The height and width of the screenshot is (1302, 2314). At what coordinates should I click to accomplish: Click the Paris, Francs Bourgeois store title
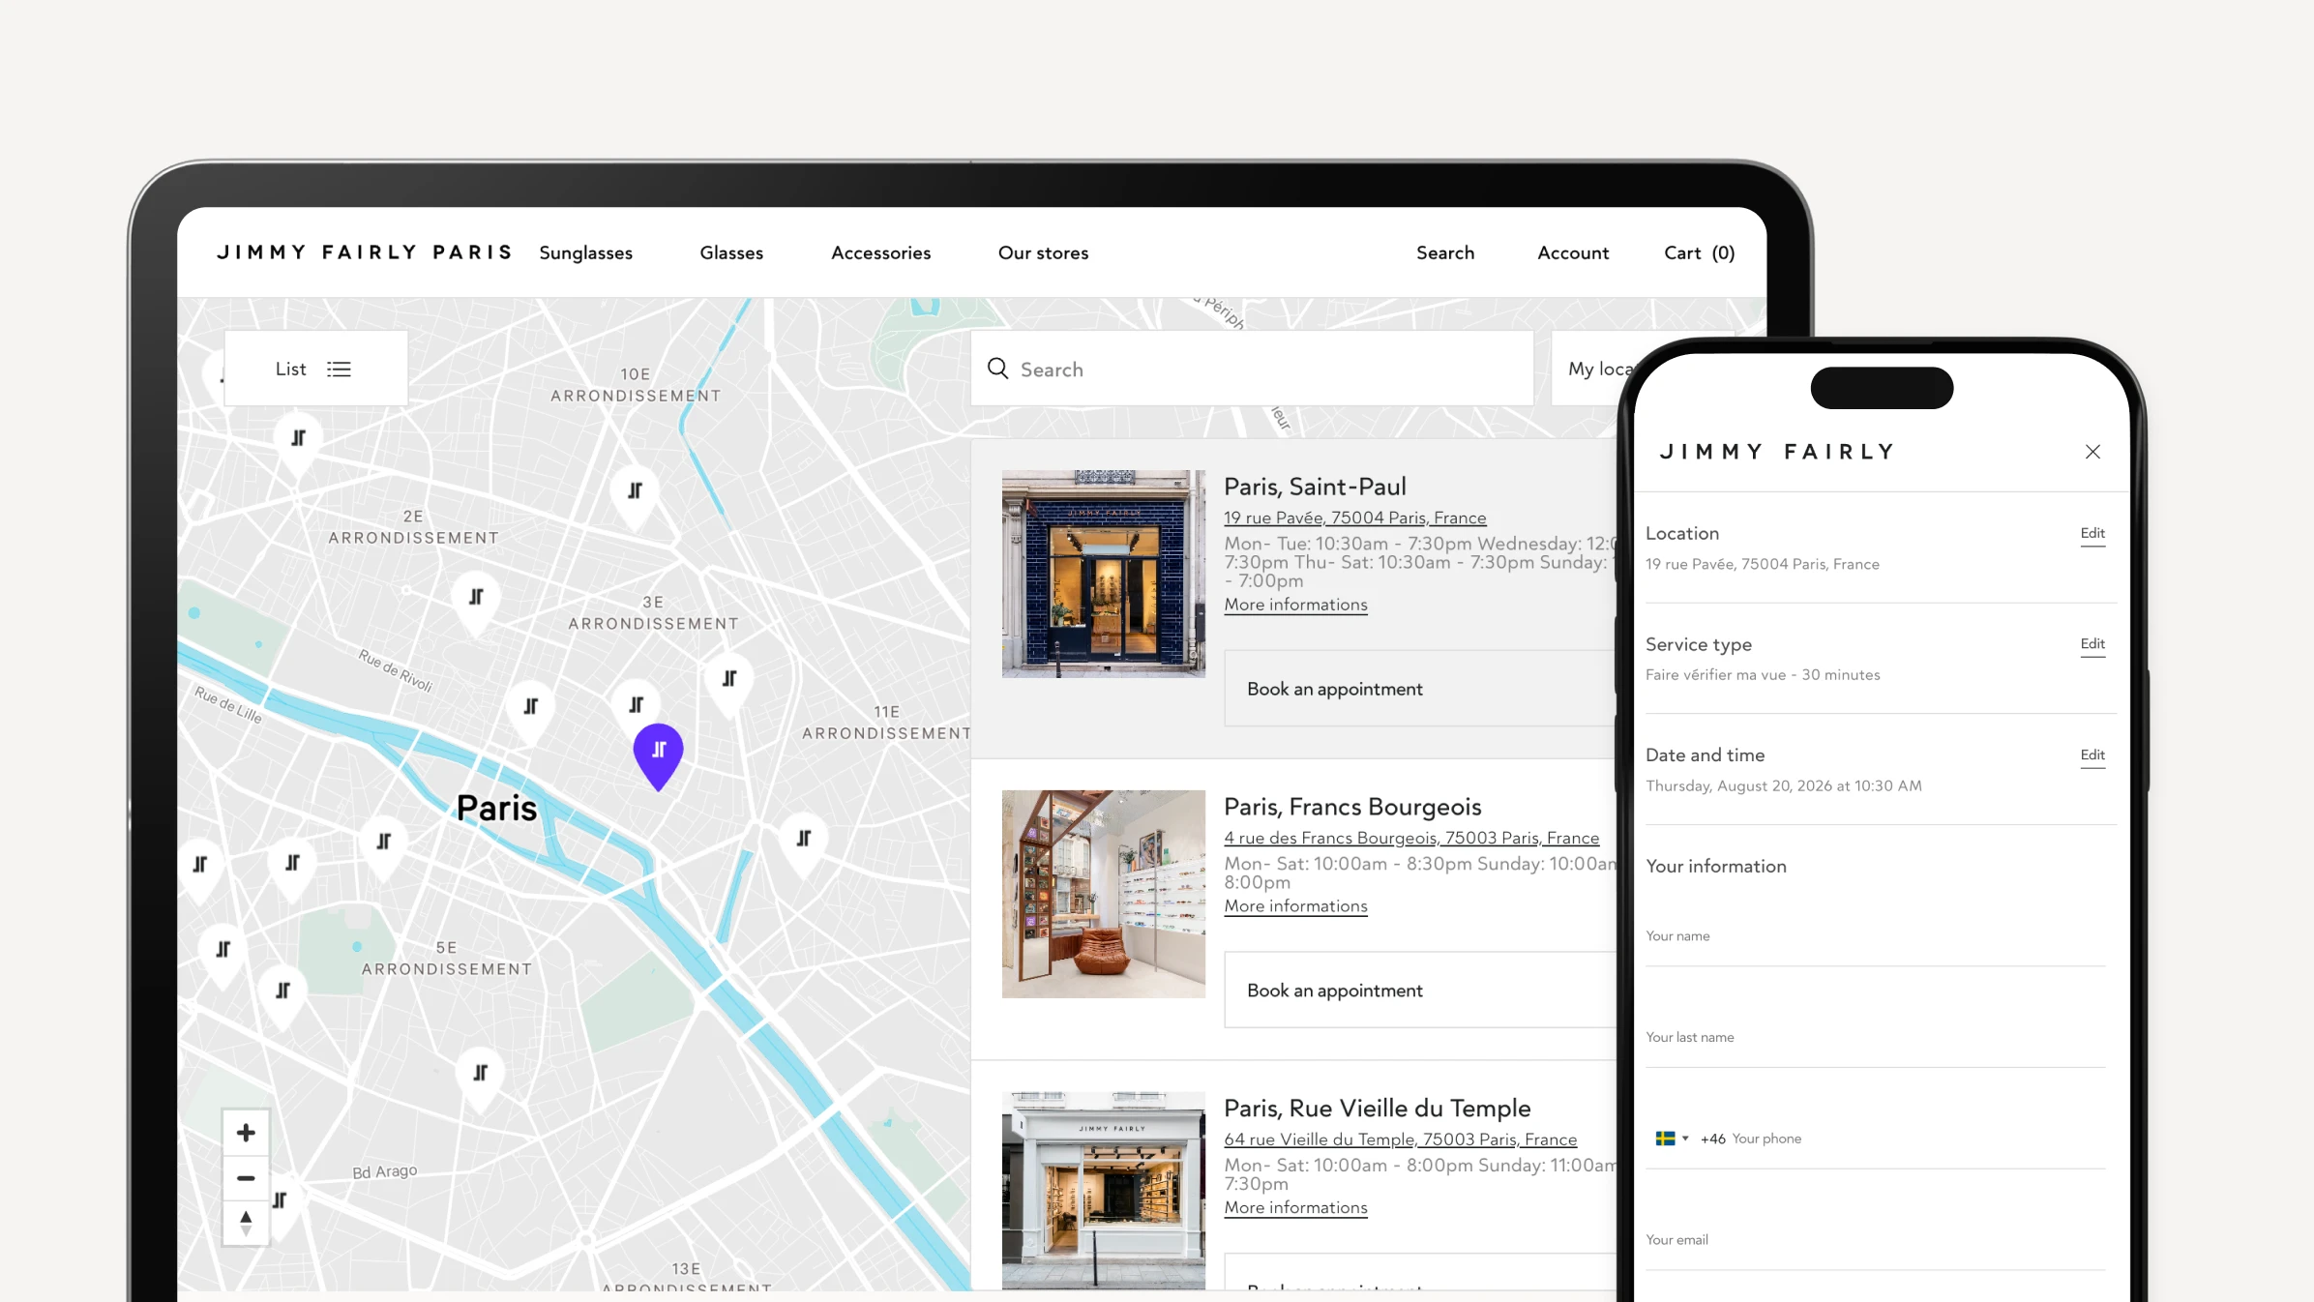point(1352,807)
